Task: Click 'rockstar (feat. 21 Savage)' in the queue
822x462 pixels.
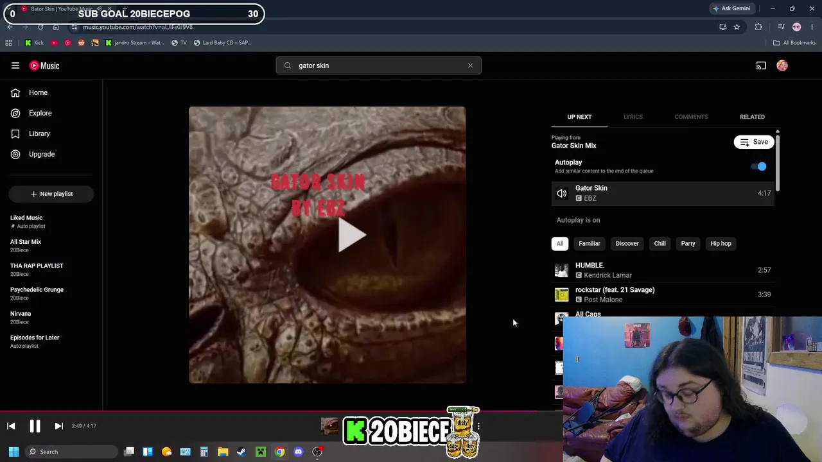Action: (x=615, y=289)
